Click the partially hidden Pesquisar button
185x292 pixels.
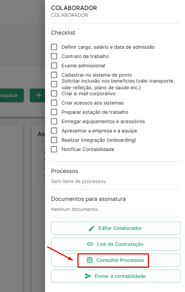[x=12, y=95]
